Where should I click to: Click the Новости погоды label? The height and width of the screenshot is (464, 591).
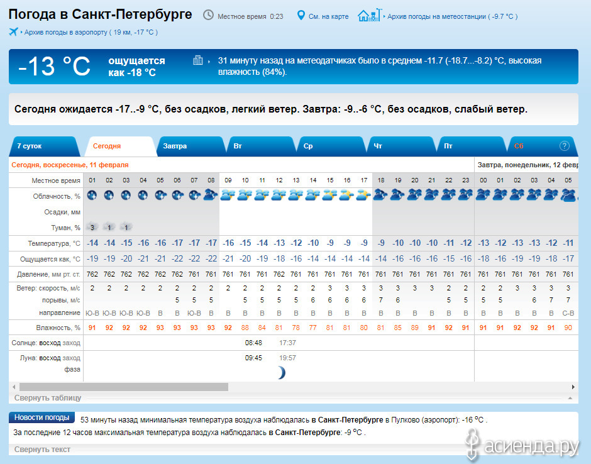click(42, 417)
